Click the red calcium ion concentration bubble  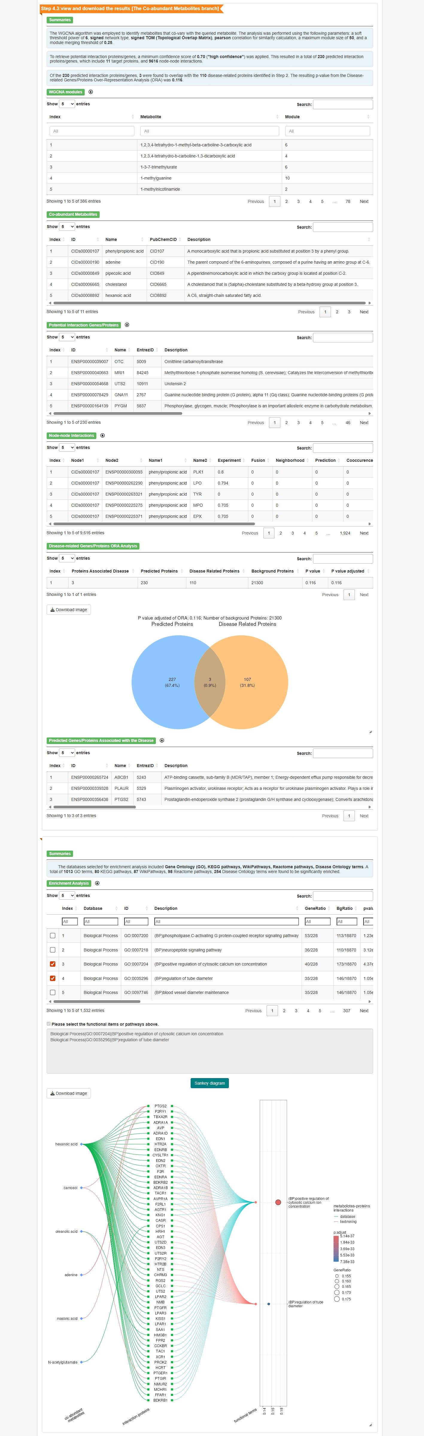pyautogui.click(x=278, y=1202)
